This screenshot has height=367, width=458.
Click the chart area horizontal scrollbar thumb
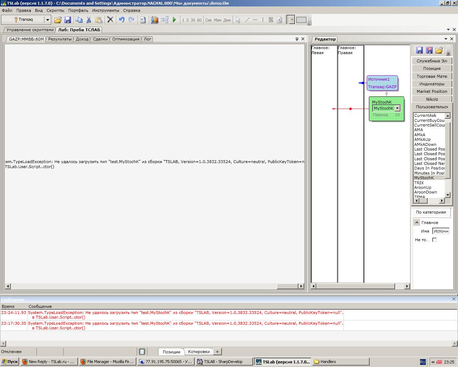287,286
